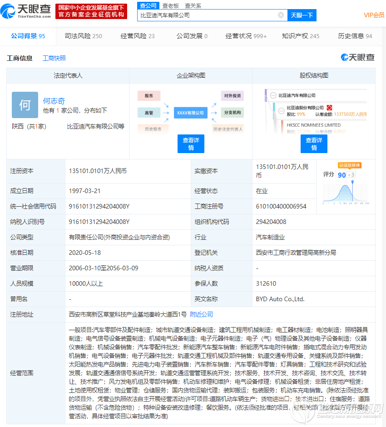This screenshot has height=427, width=386.
Task: Select the 司法风险 250 tab
Action: [x=83, y=36]
